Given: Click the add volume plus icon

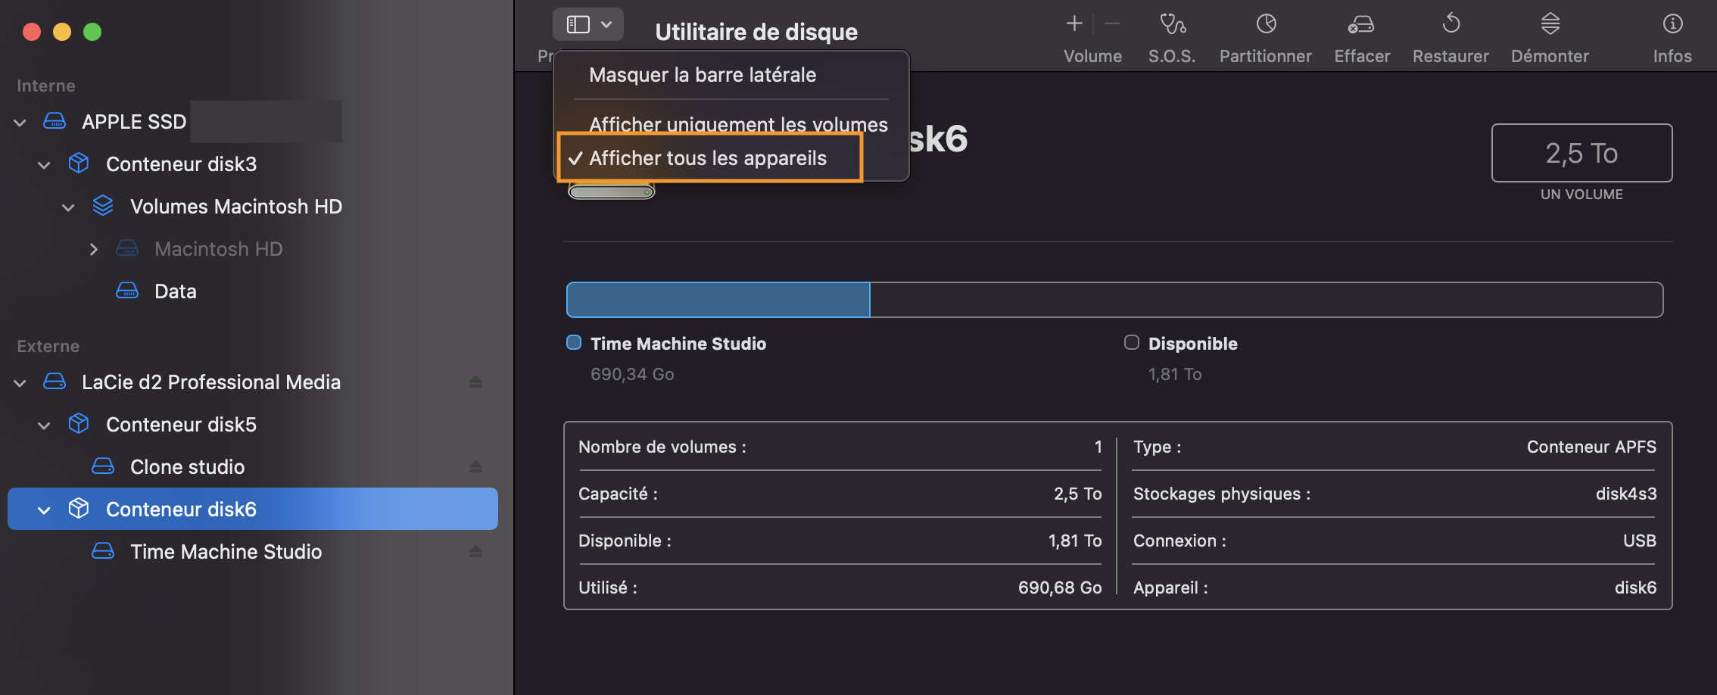Looking at the screenshot, I should [x=1074, y=24].
